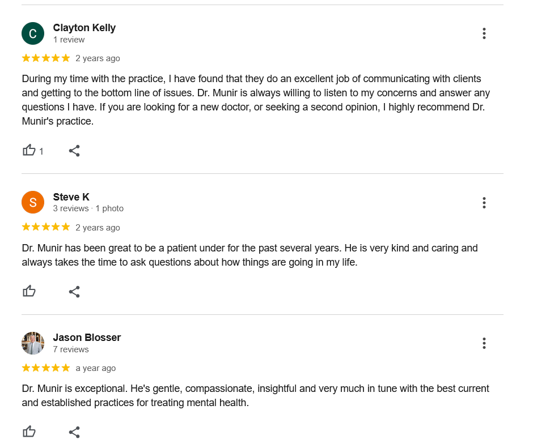Screen dimensions: 533x448
Task: Open Steve K's profile name link
Action: 71,197
